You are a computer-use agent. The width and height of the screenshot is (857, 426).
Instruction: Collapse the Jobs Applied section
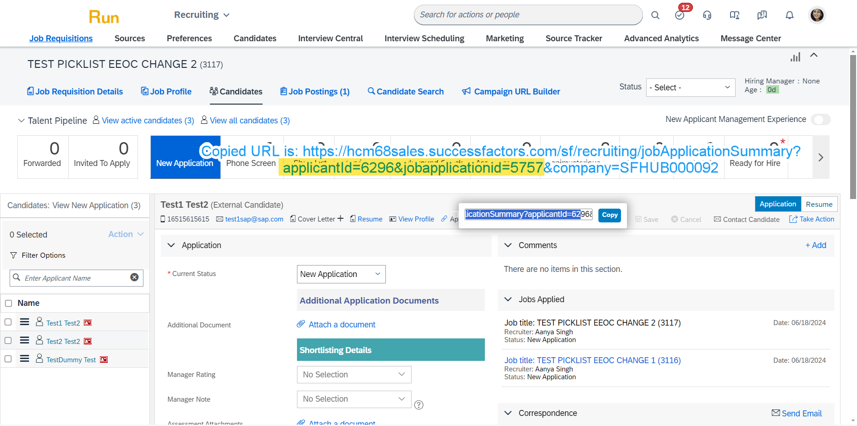pos(508,299)
